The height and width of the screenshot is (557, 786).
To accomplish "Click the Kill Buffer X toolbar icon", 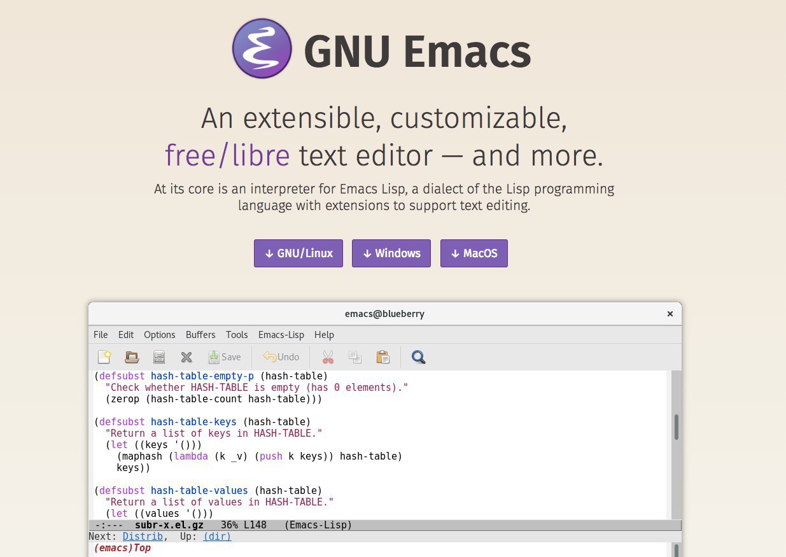I will [186, 357].
